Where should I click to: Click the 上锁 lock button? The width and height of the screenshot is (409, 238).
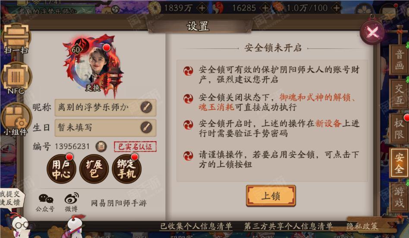271,196
